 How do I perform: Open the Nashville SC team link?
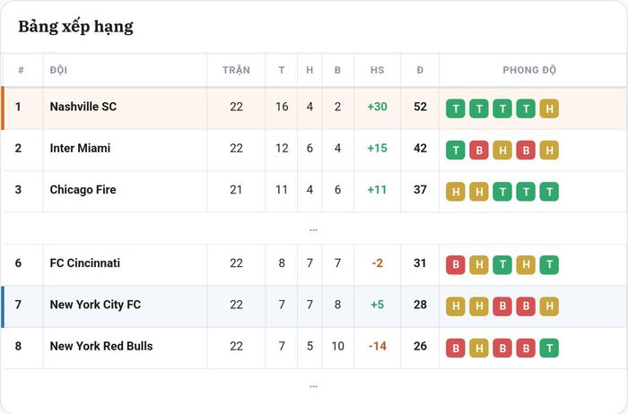[x=83, y=107]
